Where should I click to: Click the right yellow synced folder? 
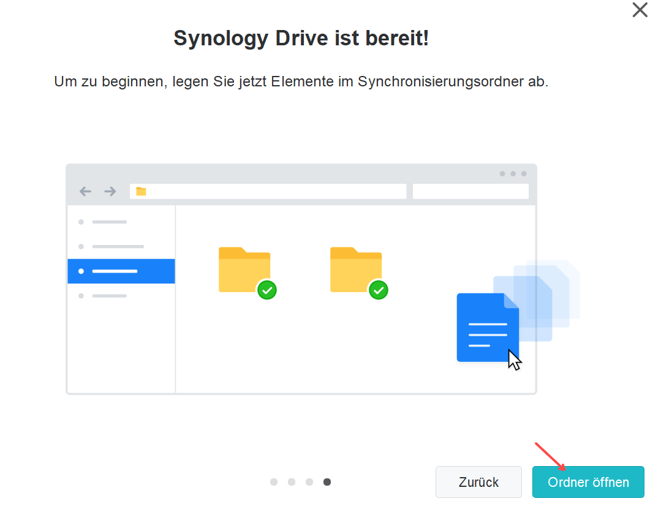(355, 269)
